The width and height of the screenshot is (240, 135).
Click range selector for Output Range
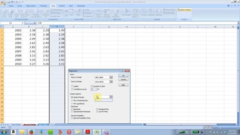point(111,97)
